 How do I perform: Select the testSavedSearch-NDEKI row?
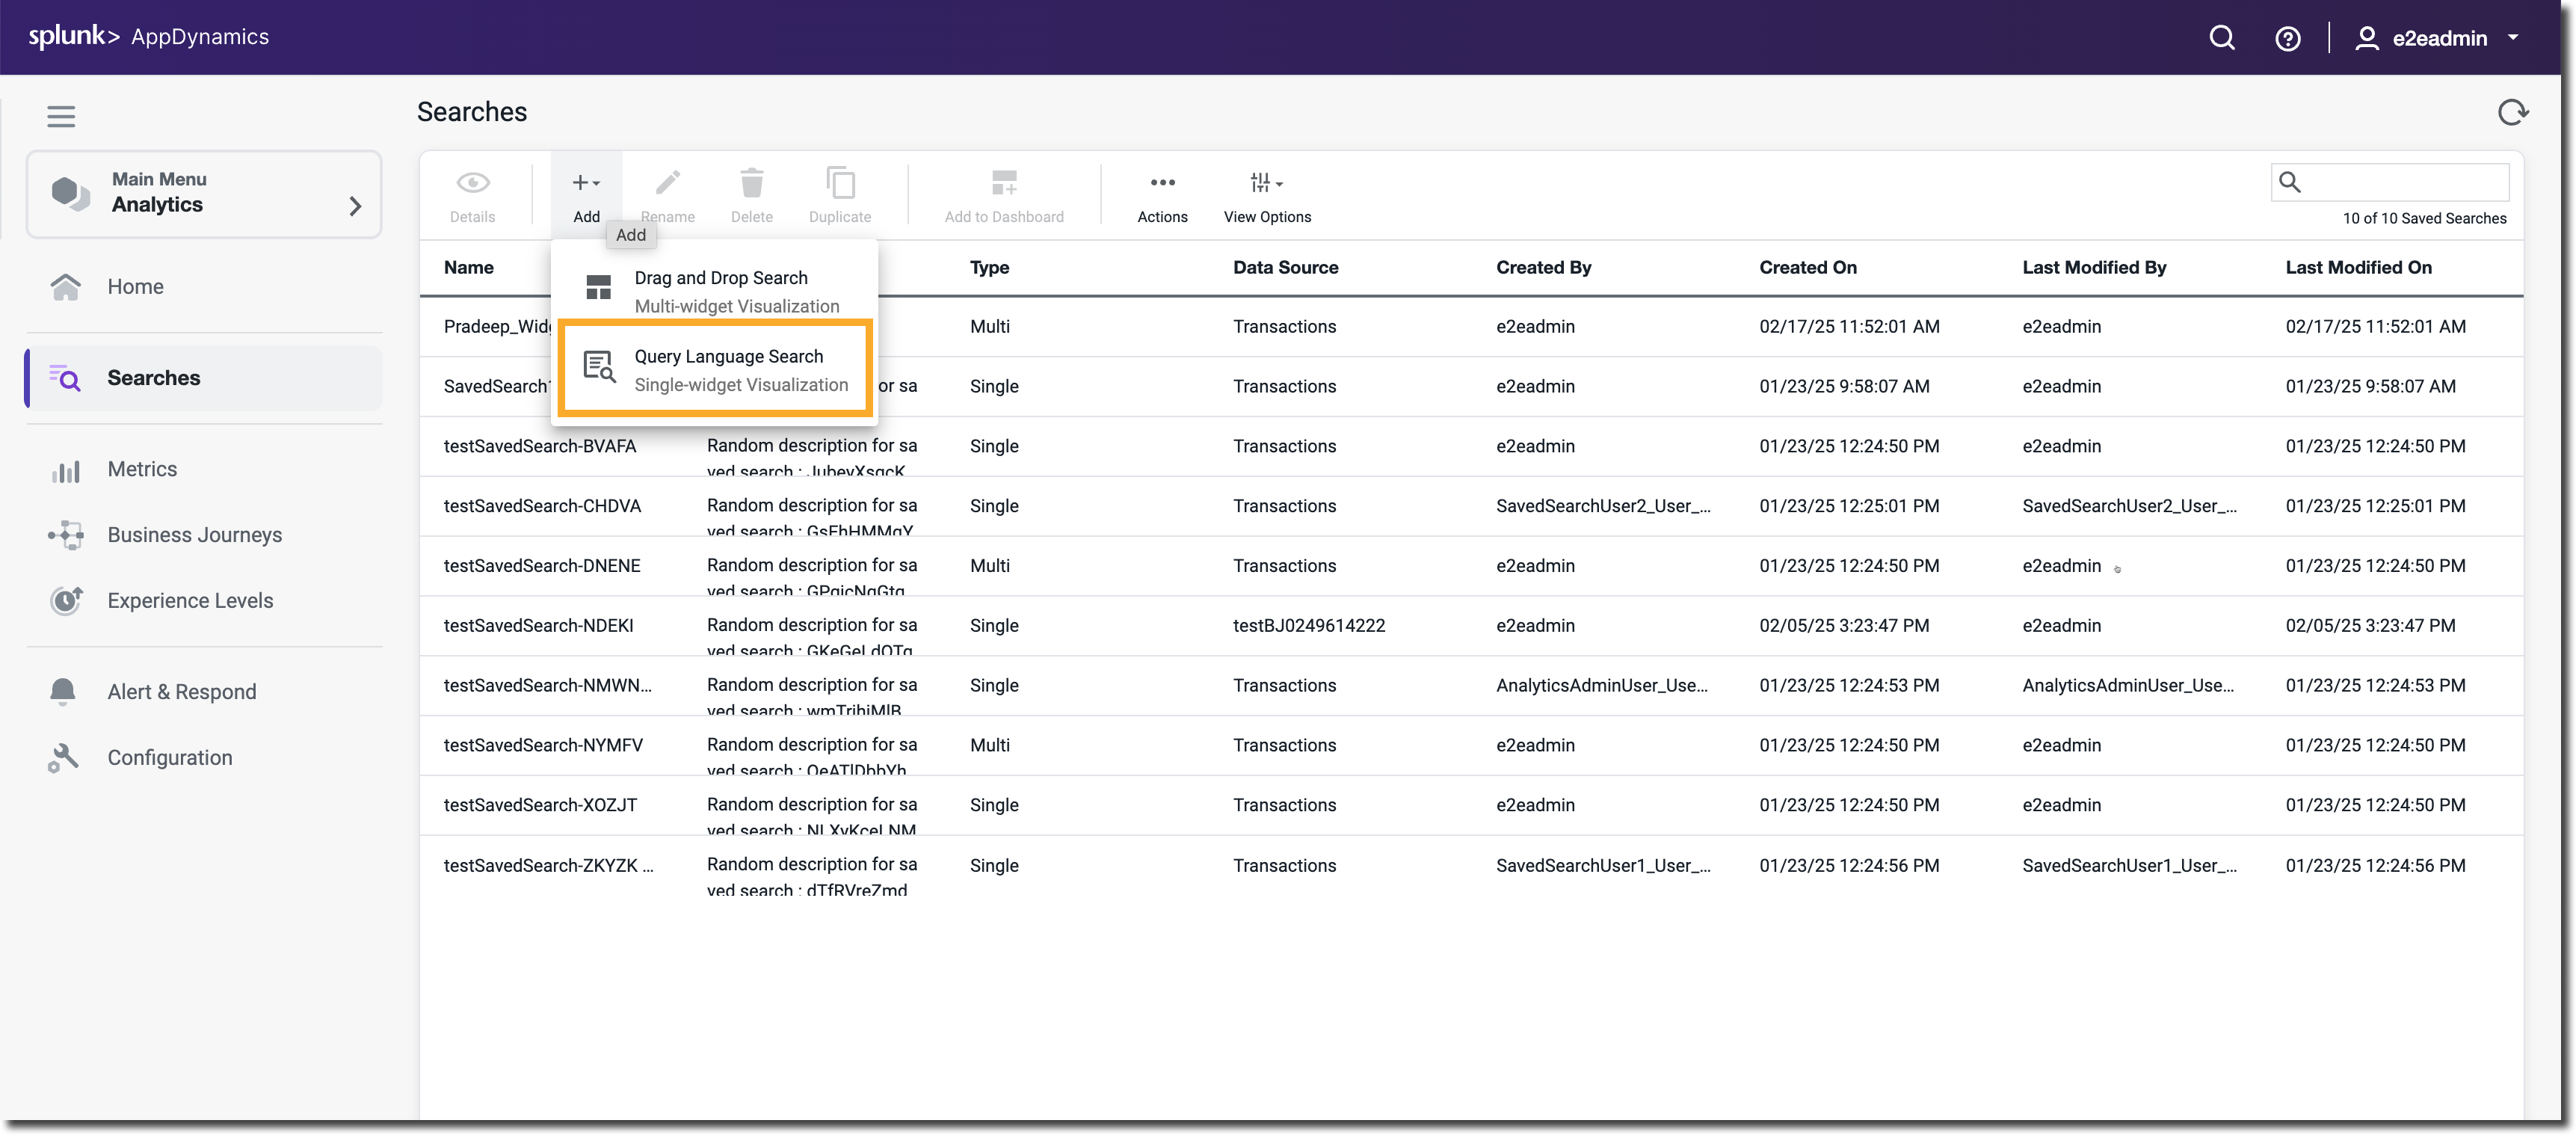point(1471,627)
